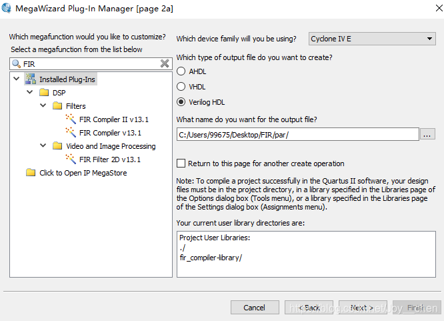444x321 pixels.
Task: Select the Verilog HDL radio button
Action: click(181, 102)
